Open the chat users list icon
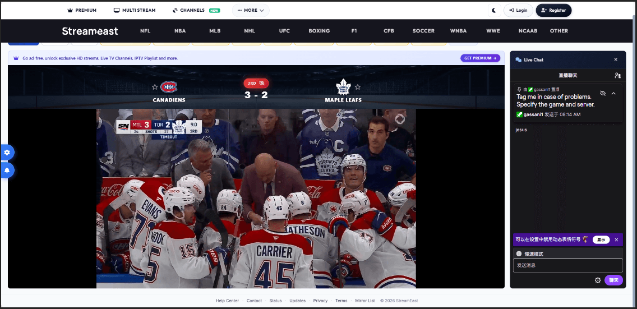This screenshot has height=309, width=637. point(617,76)
